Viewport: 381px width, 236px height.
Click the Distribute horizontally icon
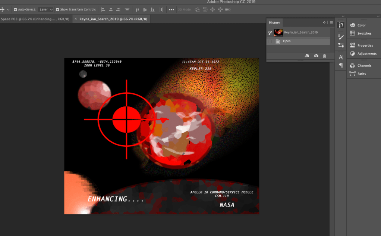[161, 9]
